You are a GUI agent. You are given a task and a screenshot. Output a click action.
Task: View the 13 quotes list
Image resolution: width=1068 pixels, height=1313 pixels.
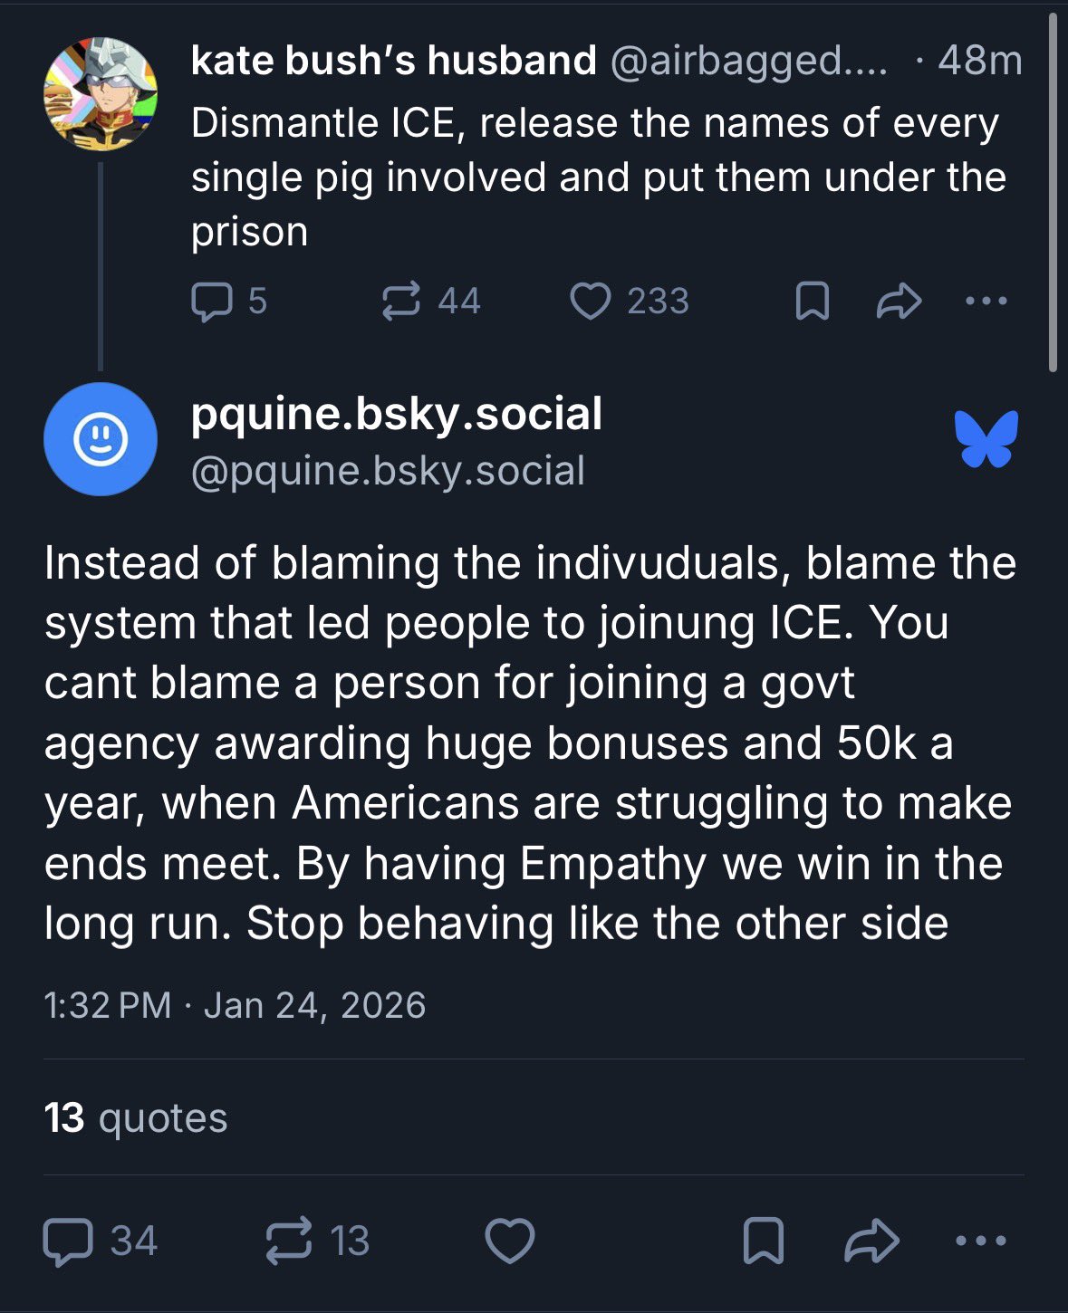[136, 1117]
